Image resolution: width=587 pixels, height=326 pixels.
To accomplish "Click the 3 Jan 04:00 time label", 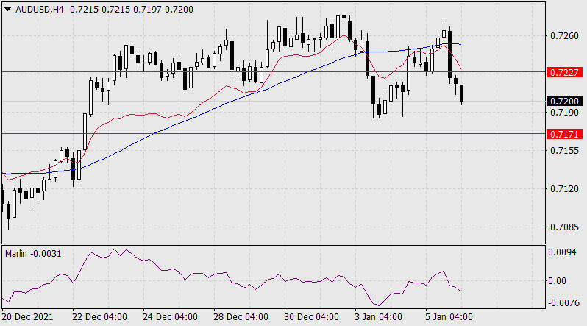I will click(378, 317).
